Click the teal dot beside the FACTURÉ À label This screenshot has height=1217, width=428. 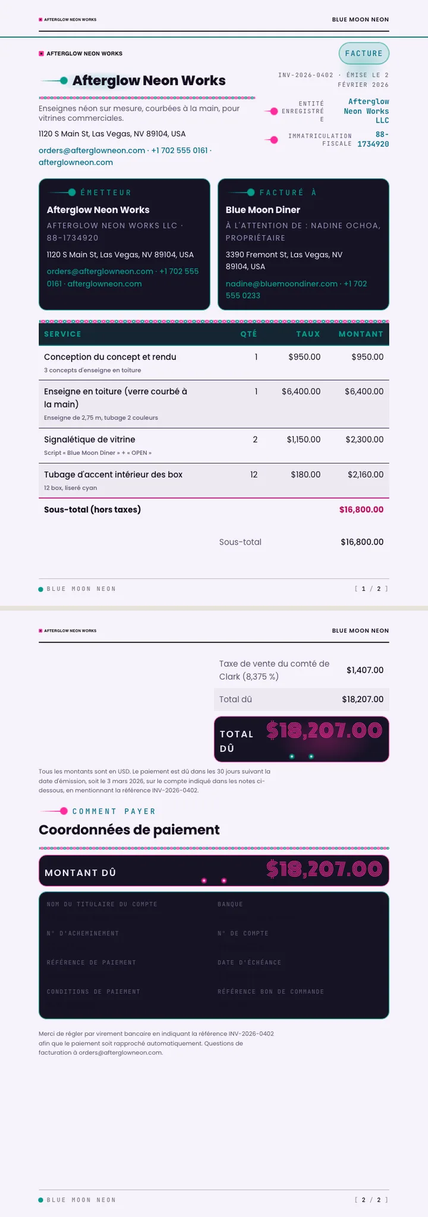click(x=251, y=192)
